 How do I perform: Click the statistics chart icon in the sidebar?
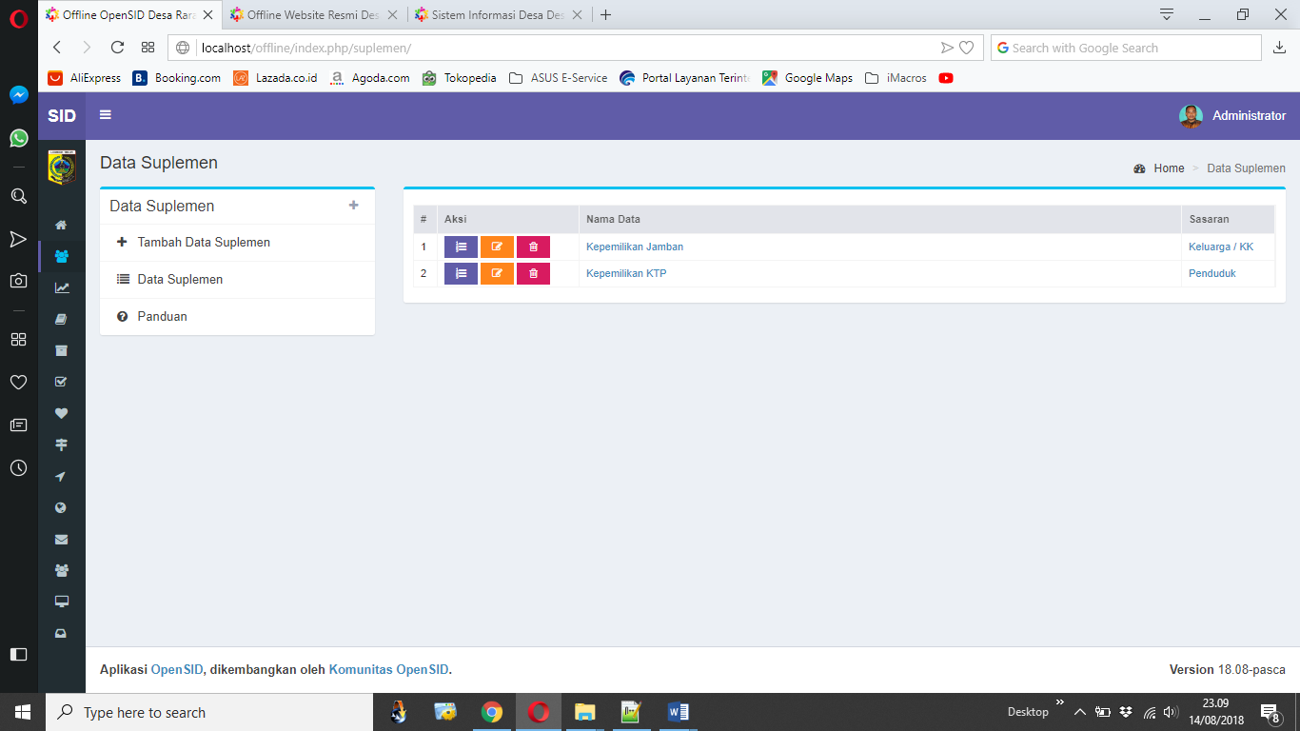click(x=62, y=286)
